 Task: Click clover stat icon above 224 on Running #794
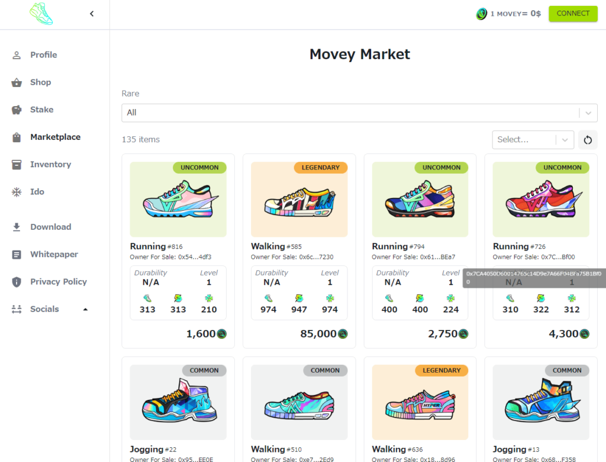coord(450,299)
